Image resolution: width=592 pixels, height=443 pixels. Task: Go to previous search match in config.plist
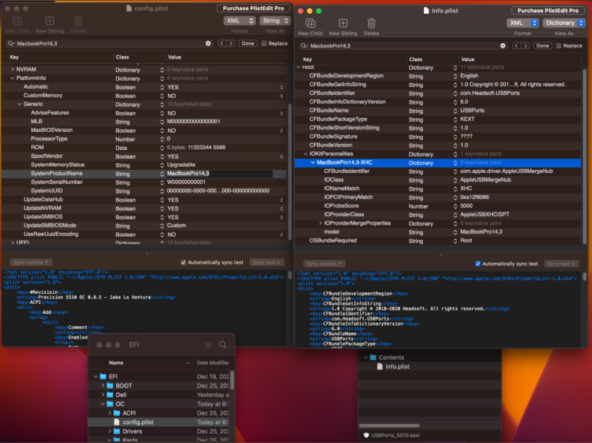point(223,43)
